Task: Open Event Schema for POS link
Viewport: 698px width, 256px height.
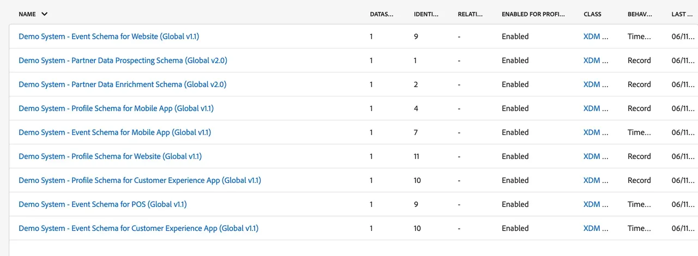Action: click(103, 204)
